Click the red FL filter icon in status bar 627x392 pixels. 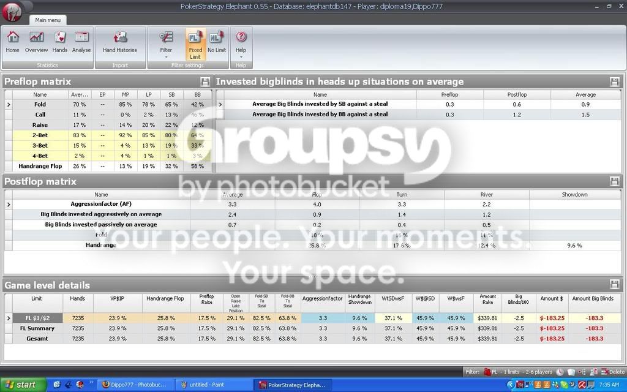(487, 372)
